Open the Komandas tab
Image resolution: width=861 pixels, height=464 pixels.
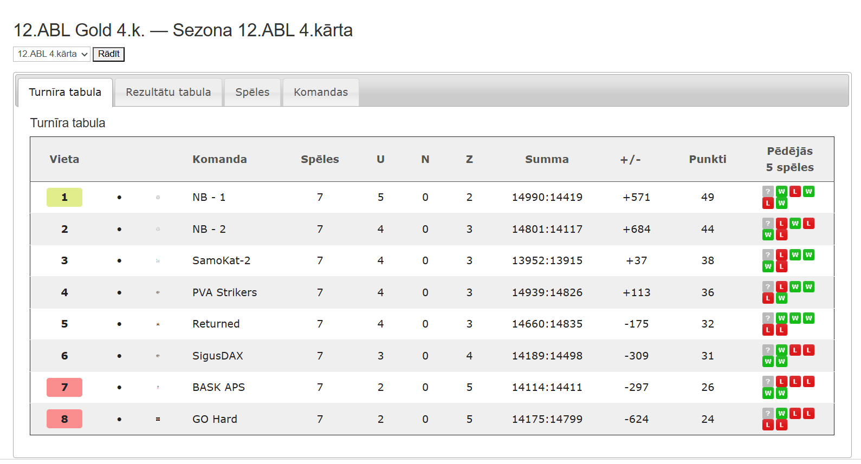click(321, 92)
